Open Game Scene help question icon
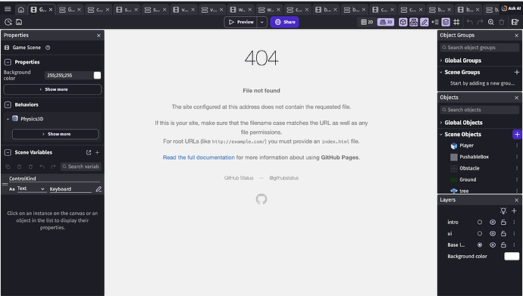Viewport: 523px width, 296px height. [48, 48]
